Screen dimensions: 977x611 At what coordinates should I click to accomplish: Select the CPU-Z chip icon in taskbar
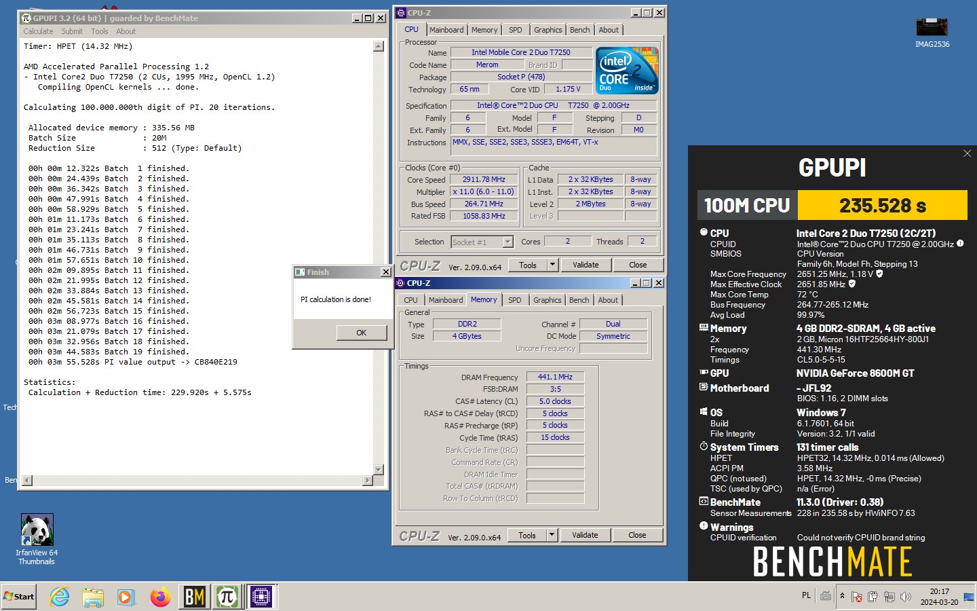point(261,597)
